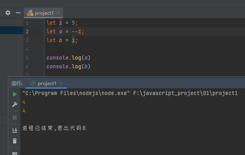Open the project panel settings gear
245x155 pixels.
(x=8, y=13)
